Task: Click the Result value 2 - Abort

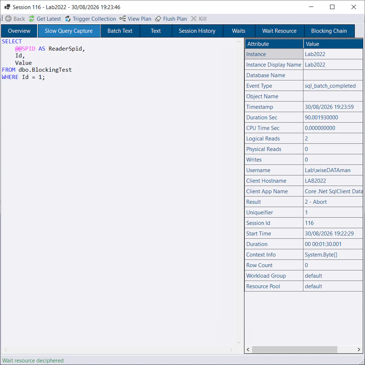Action: (333, 202)
